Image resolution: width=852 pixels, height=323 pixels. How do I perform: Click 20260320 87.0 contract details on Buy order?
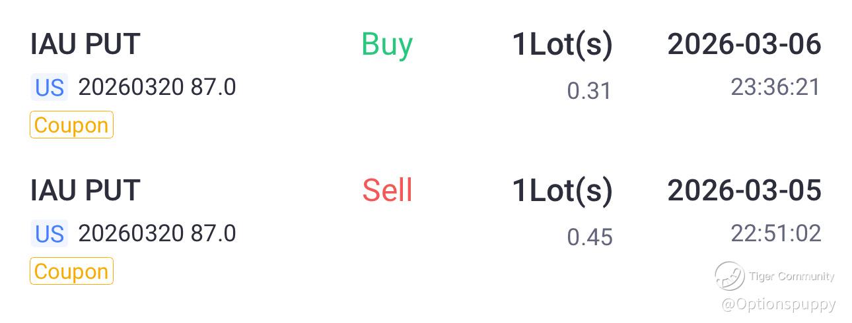click(x=157, y=87)
